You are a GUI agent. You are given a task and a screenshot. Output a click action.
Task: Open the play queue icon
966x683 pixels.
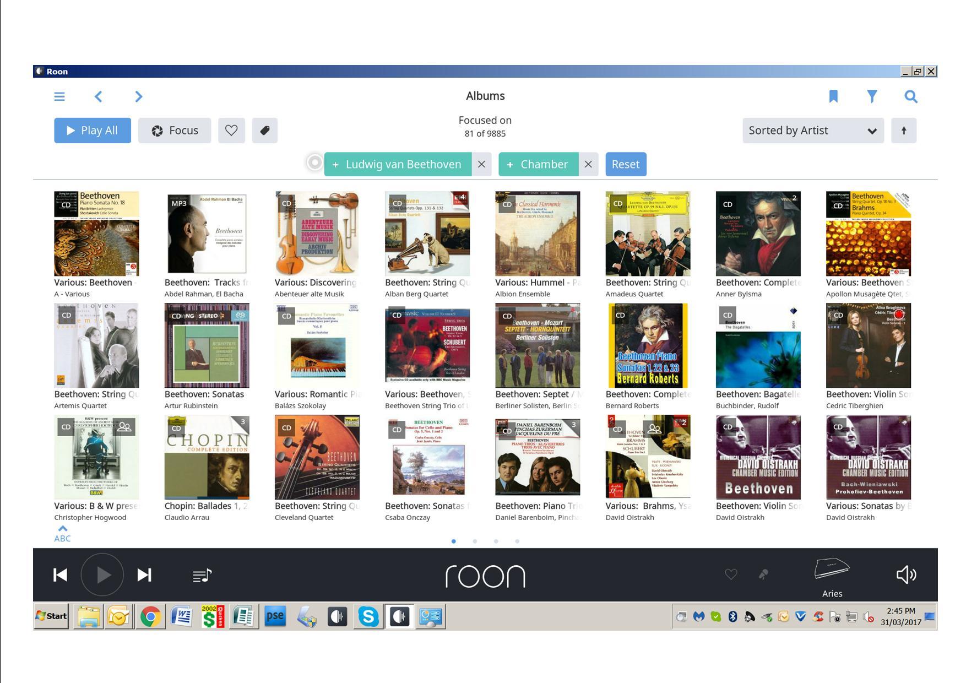[202, 576]
